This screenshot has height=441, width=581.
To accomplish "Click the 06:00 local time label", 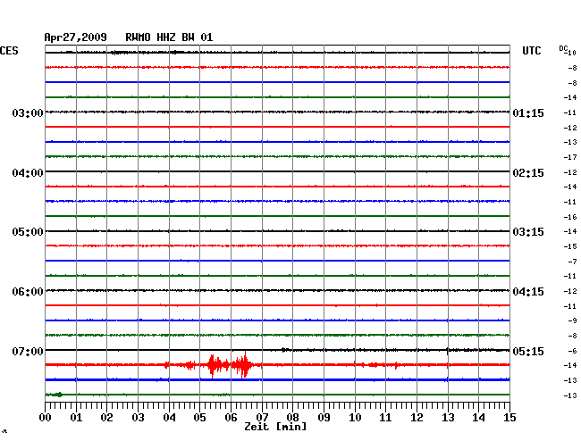I will click(x=28, y=292).
